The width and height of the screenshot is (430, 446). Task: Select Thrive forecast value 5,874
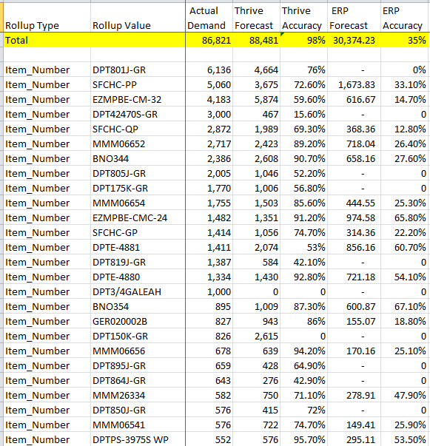click(256, 99)
